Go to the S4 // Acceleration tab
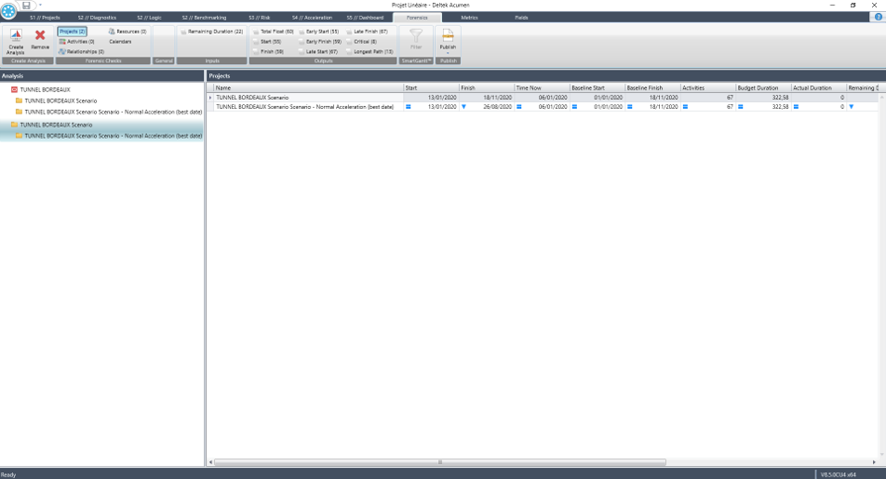 pos(312,18)
